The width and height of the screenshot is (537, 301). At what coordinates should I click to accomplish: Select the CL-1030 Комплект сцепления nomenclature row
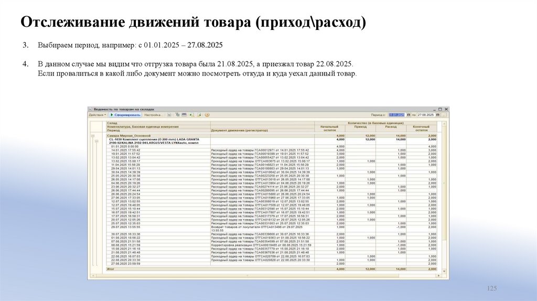click(x=272, y=141)
